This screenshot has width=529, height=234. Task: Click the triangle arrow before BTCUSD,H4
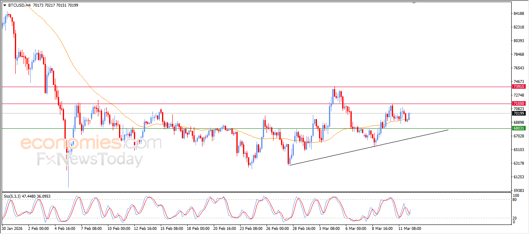(x=5, y=5)
